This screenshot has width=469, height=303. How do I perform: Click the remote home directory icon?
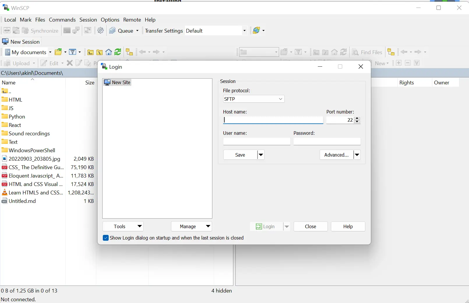334,52
